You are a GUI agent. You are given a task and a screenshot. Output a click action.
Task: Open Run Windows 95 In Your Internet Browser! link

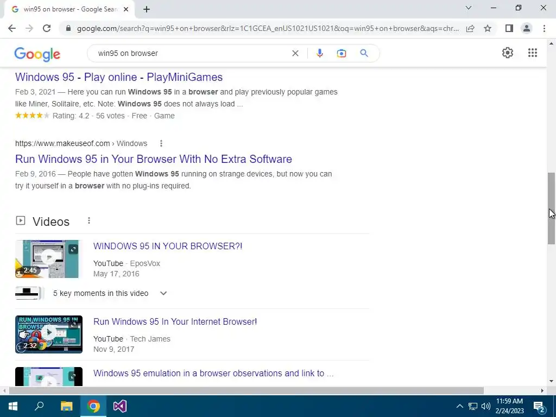point(175,321)
